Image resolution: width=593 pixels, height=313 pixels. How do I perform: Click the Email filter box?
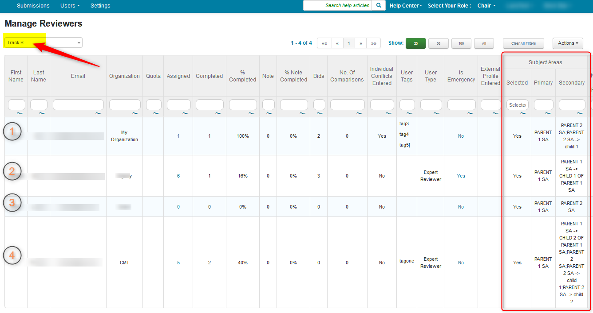pyautogui.click(x=78, y=105)
